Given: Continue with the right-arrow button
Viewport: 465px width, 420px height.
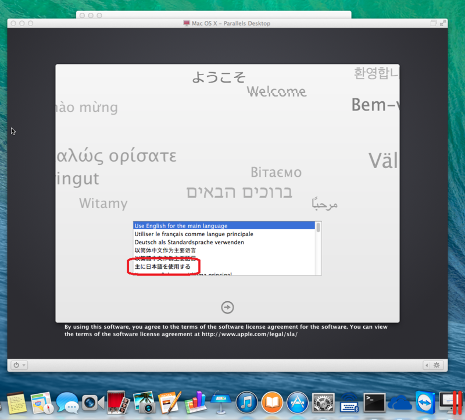Looking at the screenshot, I should [227, 307].
